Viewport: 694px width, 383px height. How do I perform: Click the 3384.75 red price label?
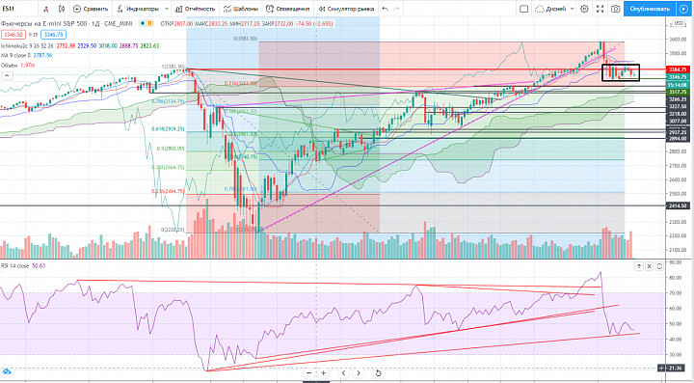(678, 69)
